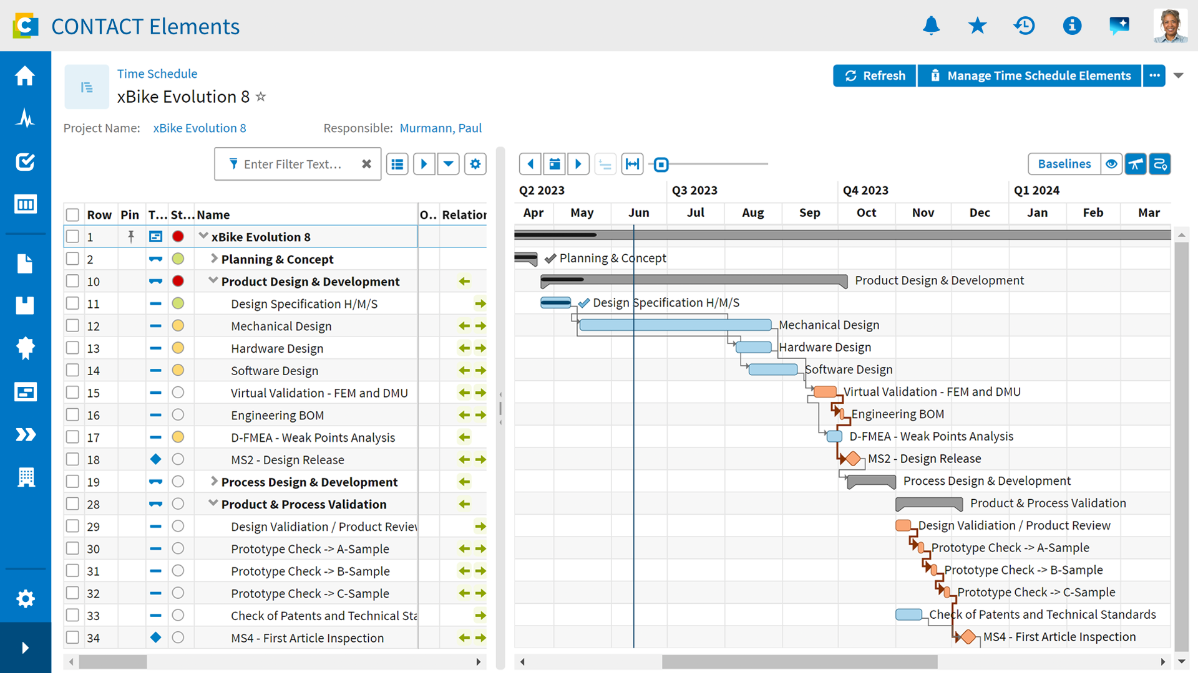Toggle the telescope view icon
Screen dimensions: 1198x673
coord(1136,164)
